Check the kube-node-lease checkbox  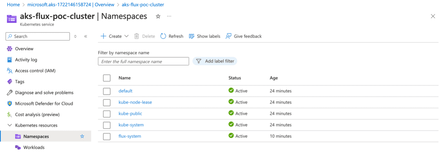point(107,103)
